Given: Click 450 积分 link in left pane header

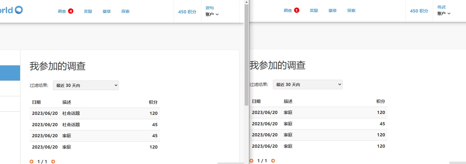Looking at the screenshot, I should (x=187, y=12).
